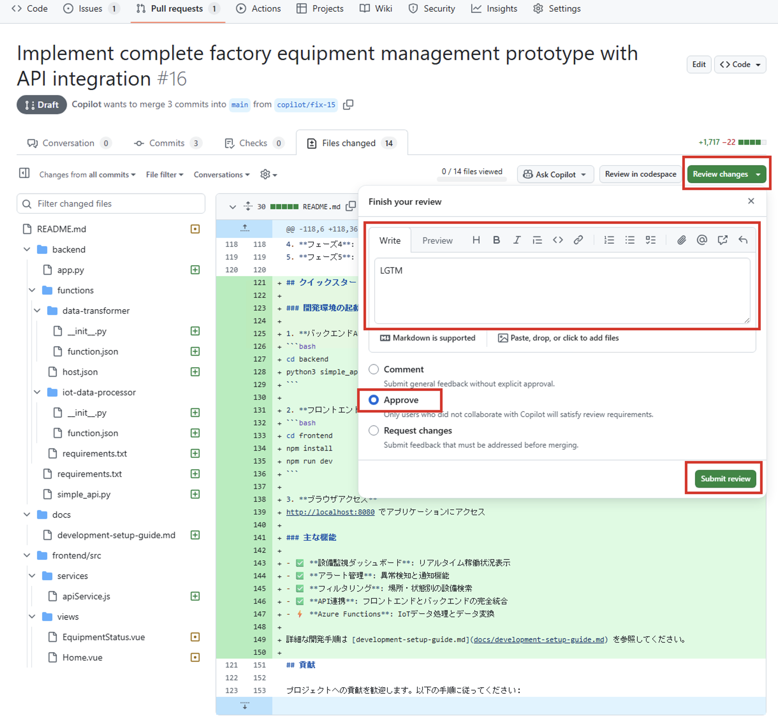Copy branch name copilot/fix-15 icon
The width and height of the screenshot is (778, 718).
pyautogui.click(x=348, y=105)
